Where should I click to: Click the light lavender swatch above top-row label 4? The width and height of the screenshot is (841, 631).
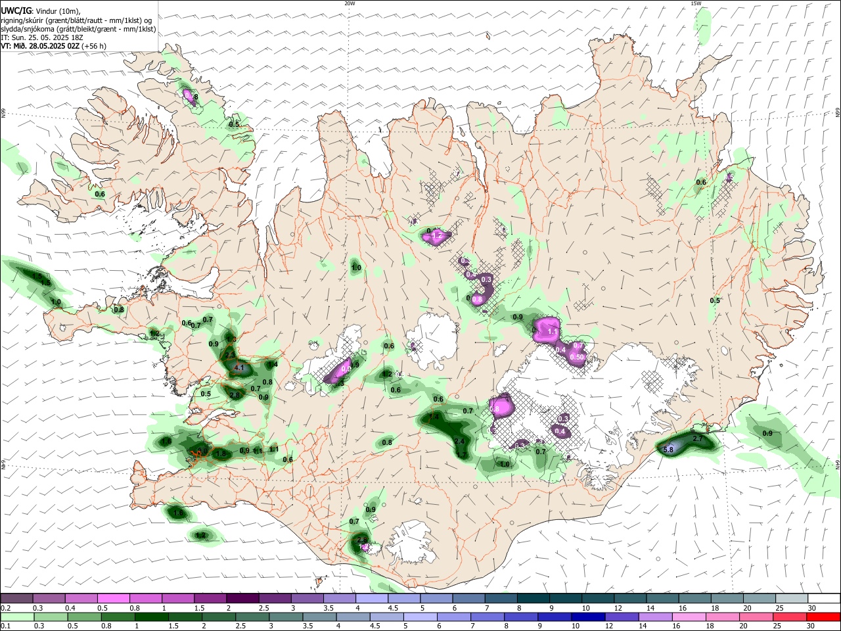pyautogui.click(x=371, y=598)
